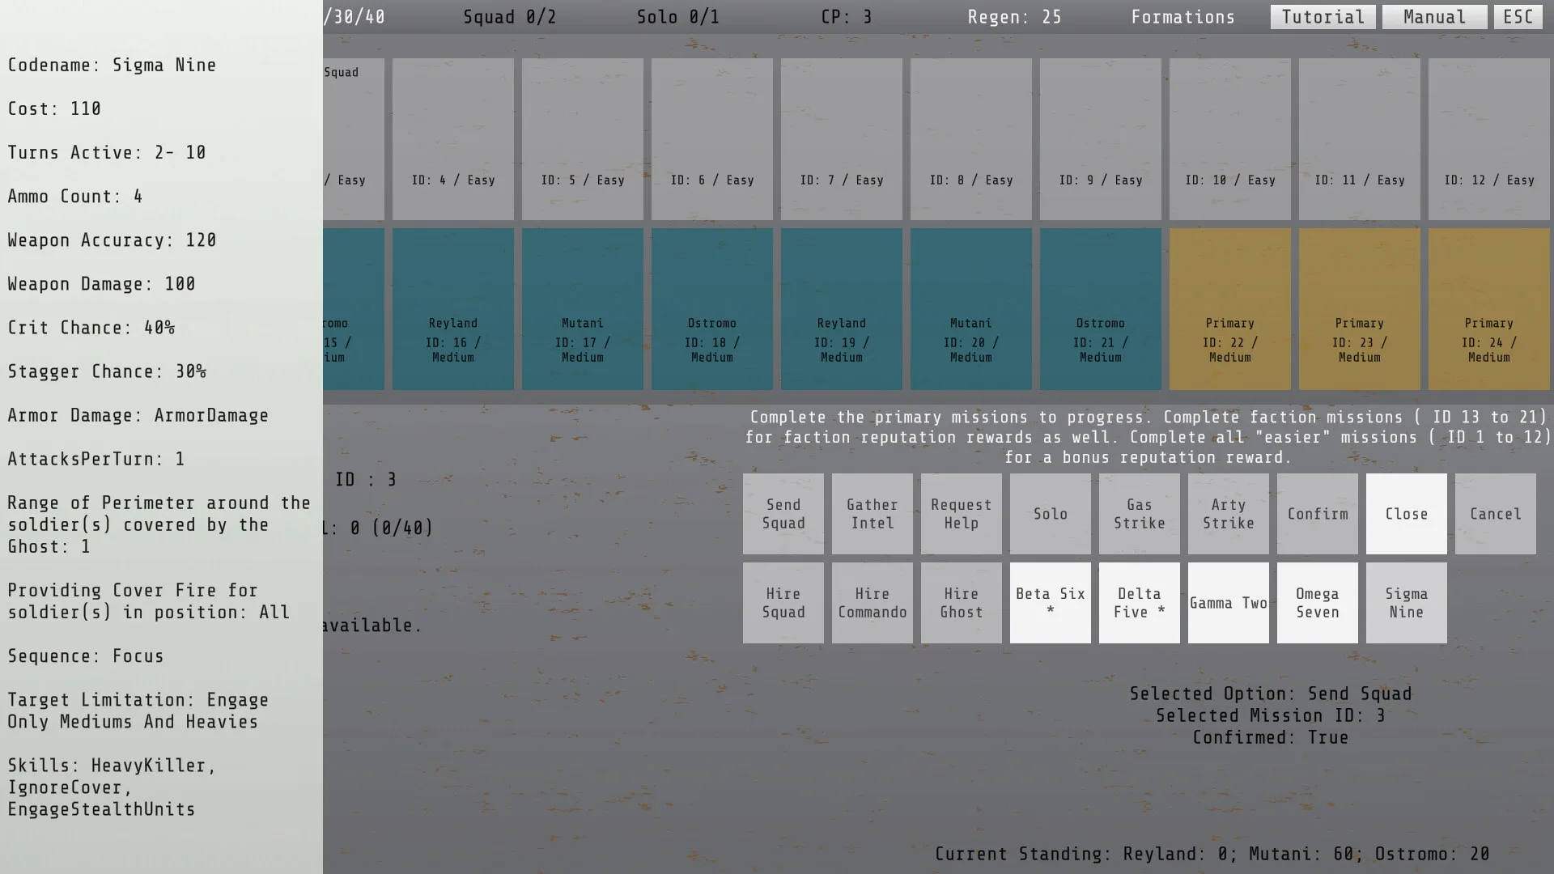Select easy mission ID 7 card
The width and height of the screenshot is (1554, 874).
point(842,139)
